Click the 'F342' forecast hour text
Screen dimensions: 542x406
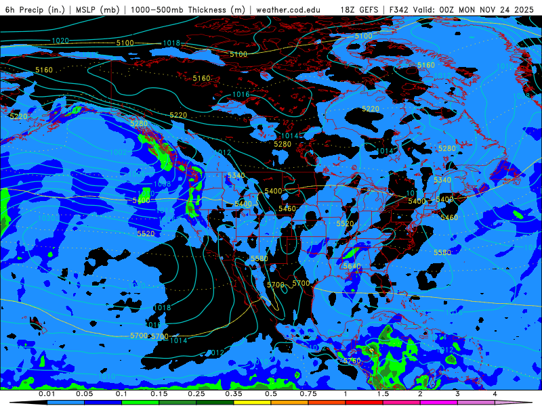[398, 9]
